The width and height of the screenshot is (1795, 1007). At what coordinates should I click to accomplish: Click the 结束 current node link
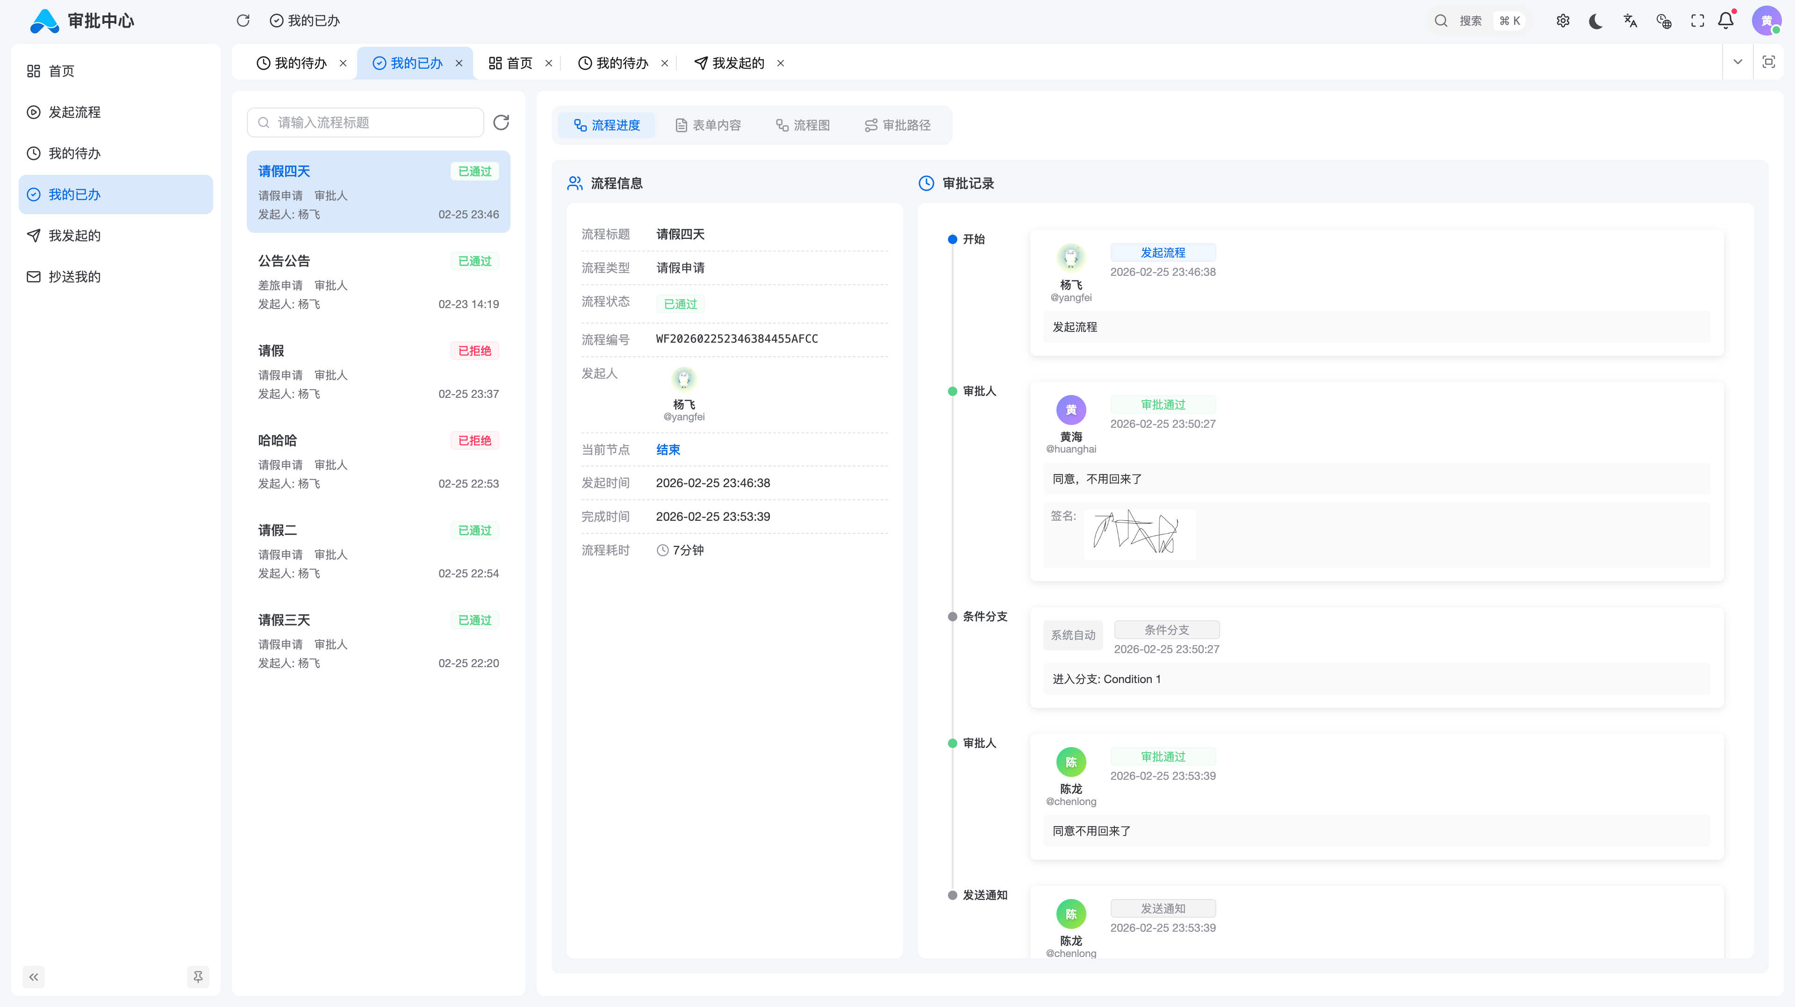tap(668, 449)
